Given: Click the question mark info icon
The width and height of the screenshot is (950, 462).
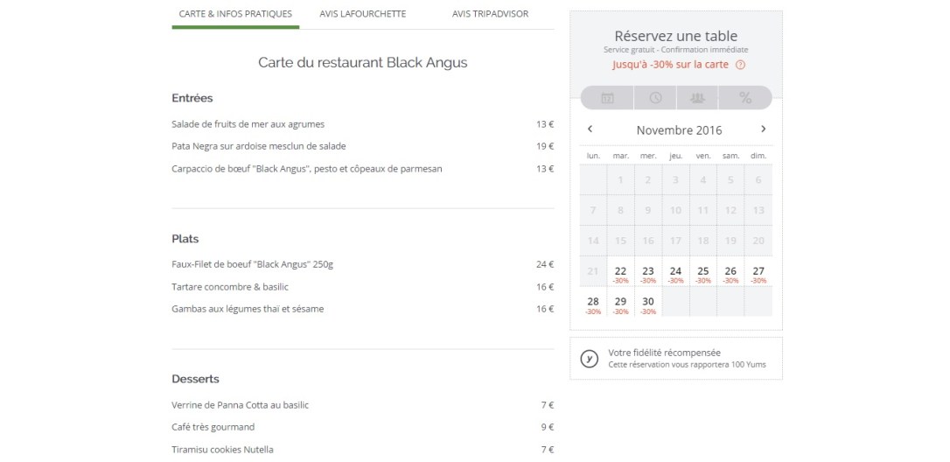Looking at the screenshot, I should coord(740,65).
